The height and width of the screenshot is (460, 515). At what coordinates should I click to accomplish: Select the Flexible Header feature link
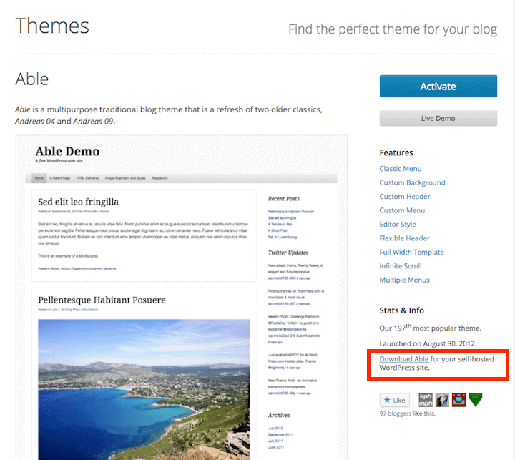(x=404, y=238)
